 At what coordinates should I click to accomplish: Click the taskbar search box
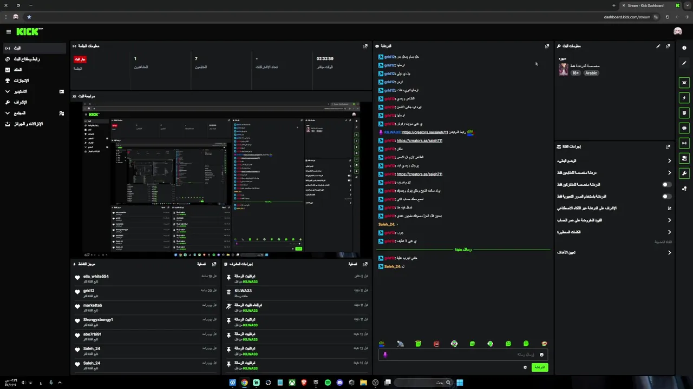(x=424, y=383)
